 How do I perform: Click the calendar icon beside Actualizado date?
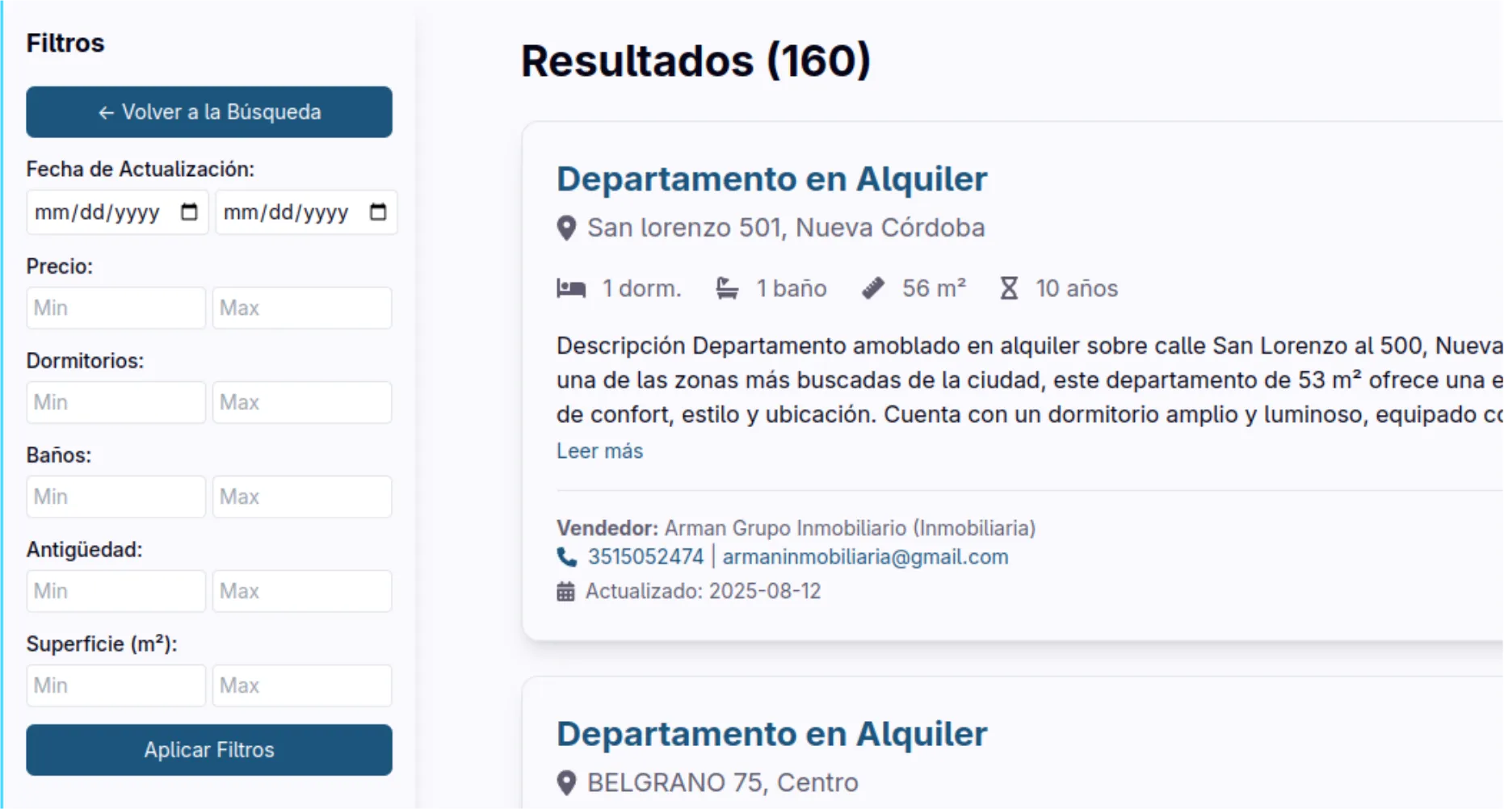[566, 592]
